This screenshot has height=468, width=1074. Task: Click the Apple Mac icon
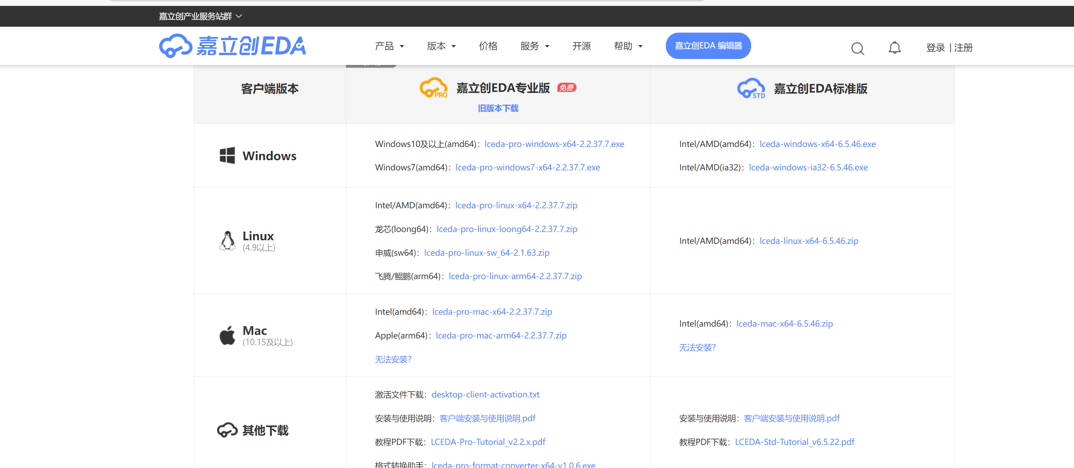[227, 336]
